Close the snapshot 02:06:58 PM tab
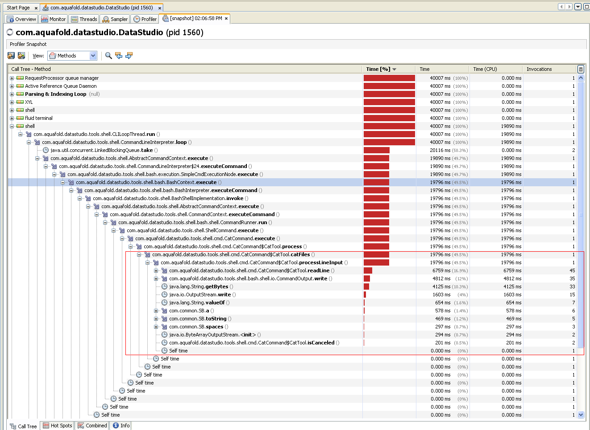The width and height of the screenshot is (590, 430). [x=226, y=19]
